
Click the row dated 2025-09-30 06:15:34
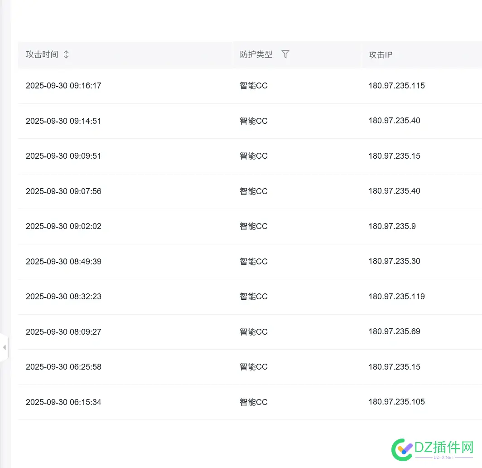63,402
